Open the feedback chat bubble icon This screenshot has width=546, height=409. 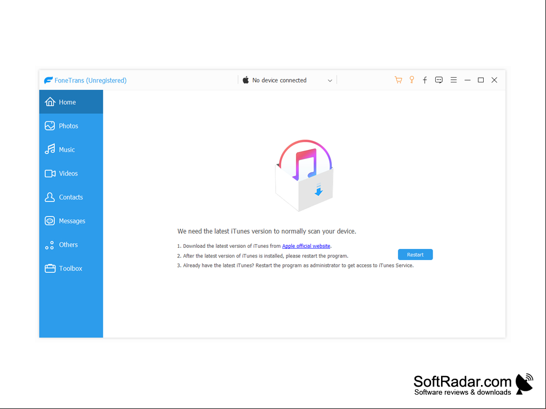pyautogui.click(x=439, y=80)
